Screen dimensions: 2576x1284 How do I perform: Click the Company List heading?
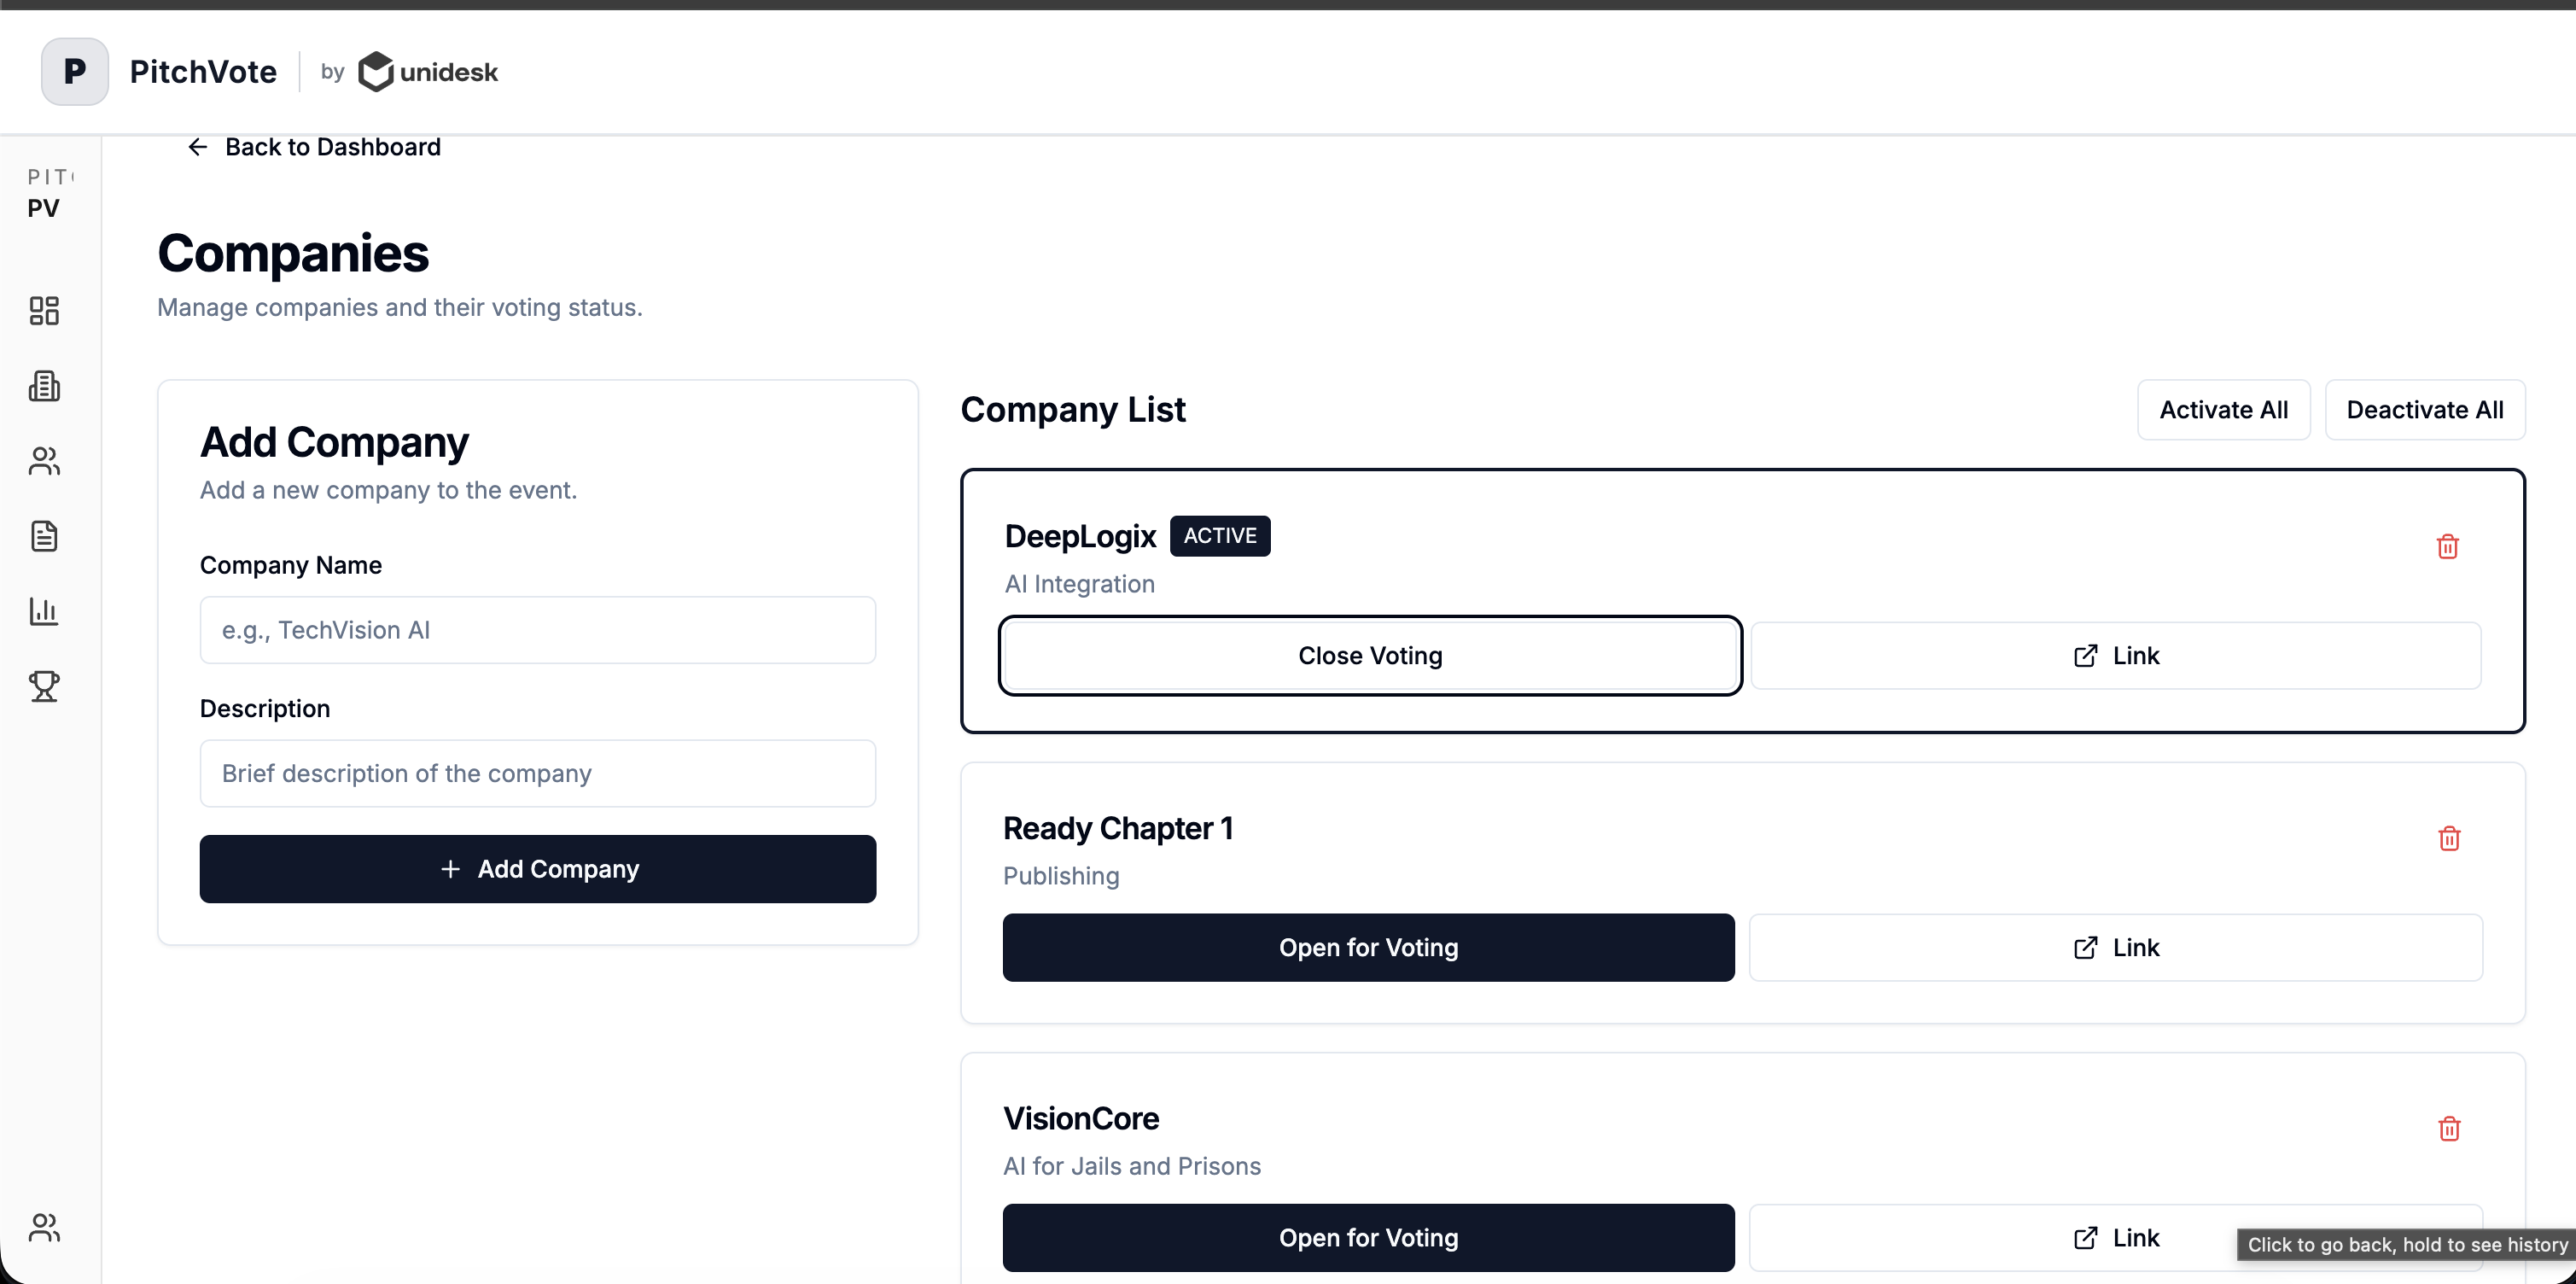coord(1073,410)
